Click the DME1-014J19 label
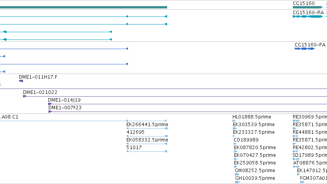327x184 pixels. [64, 100]
